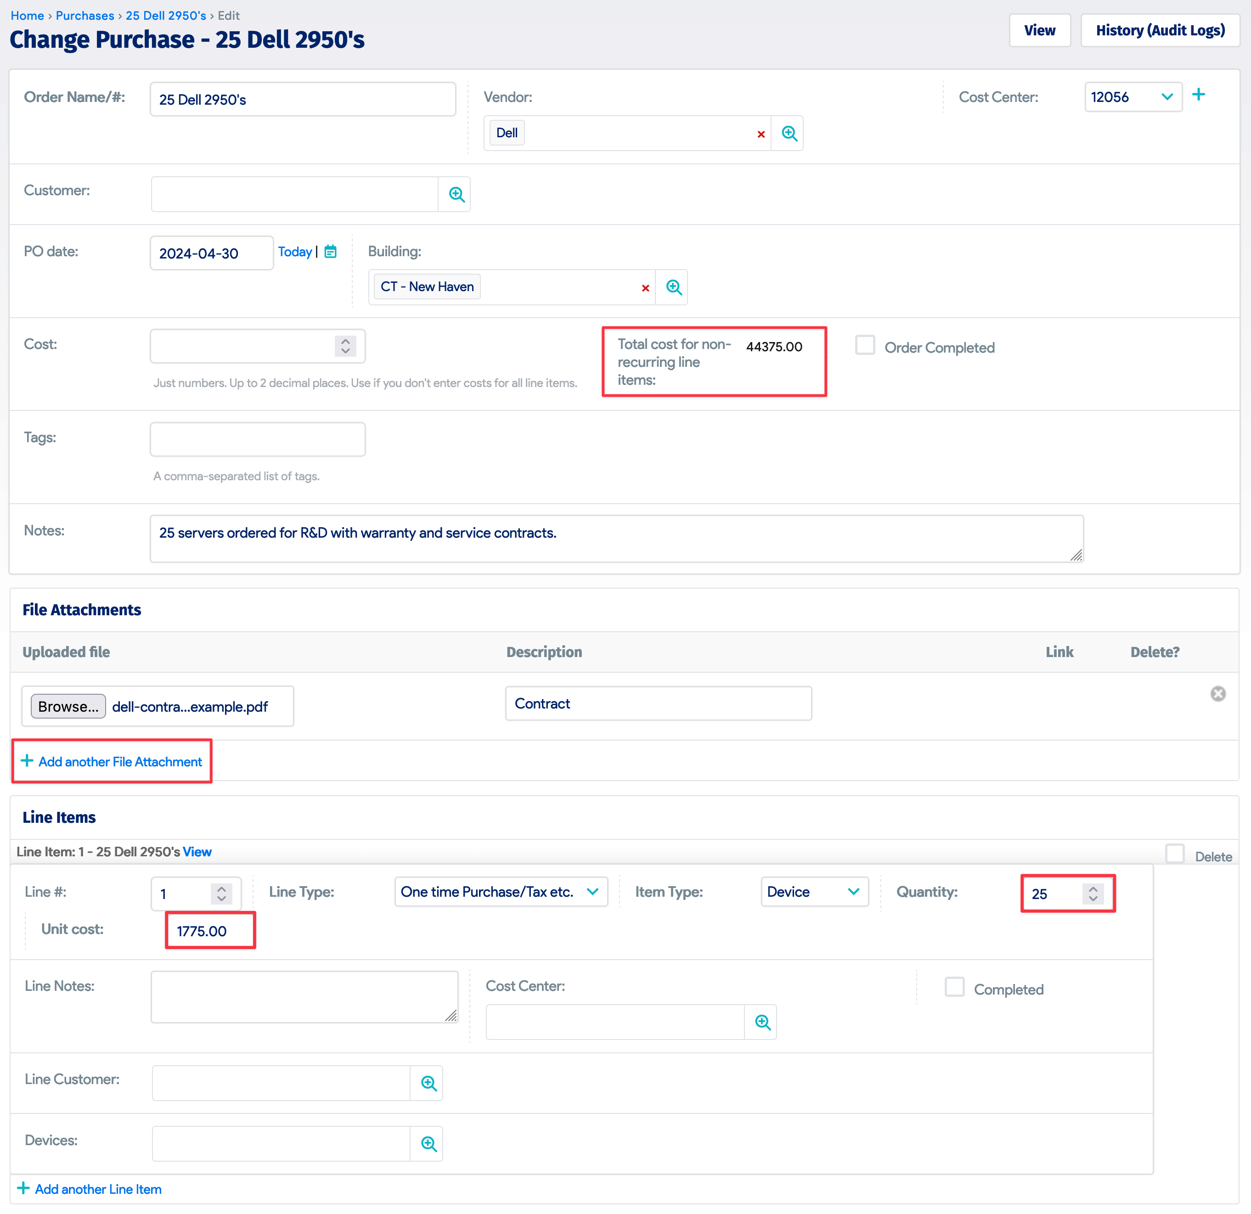
Task: Click the Quantity 25 field
Action: (x=1068, y=894)
